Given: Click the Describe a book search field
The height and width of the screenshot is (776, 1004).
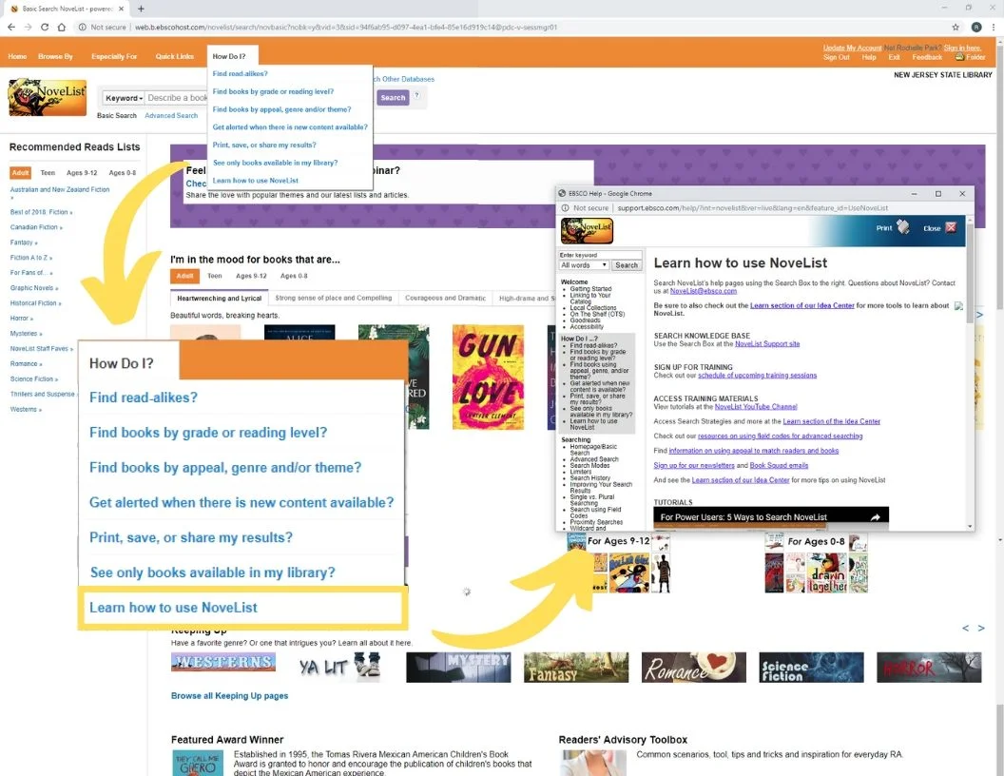Looking at the screenshot, I should point(176,98).
